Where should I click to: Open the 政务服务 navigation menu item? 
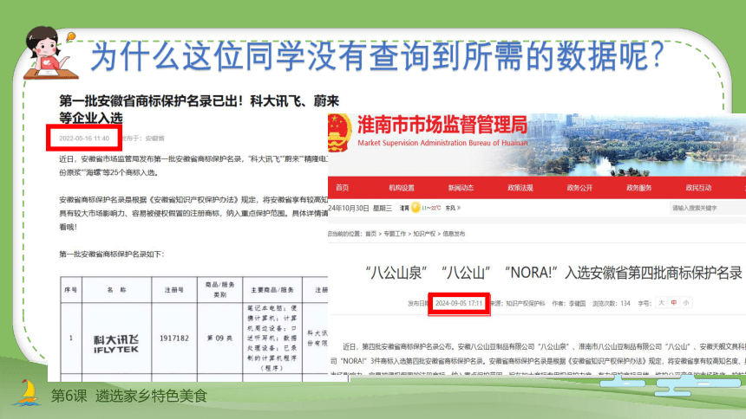coord(639,188)
